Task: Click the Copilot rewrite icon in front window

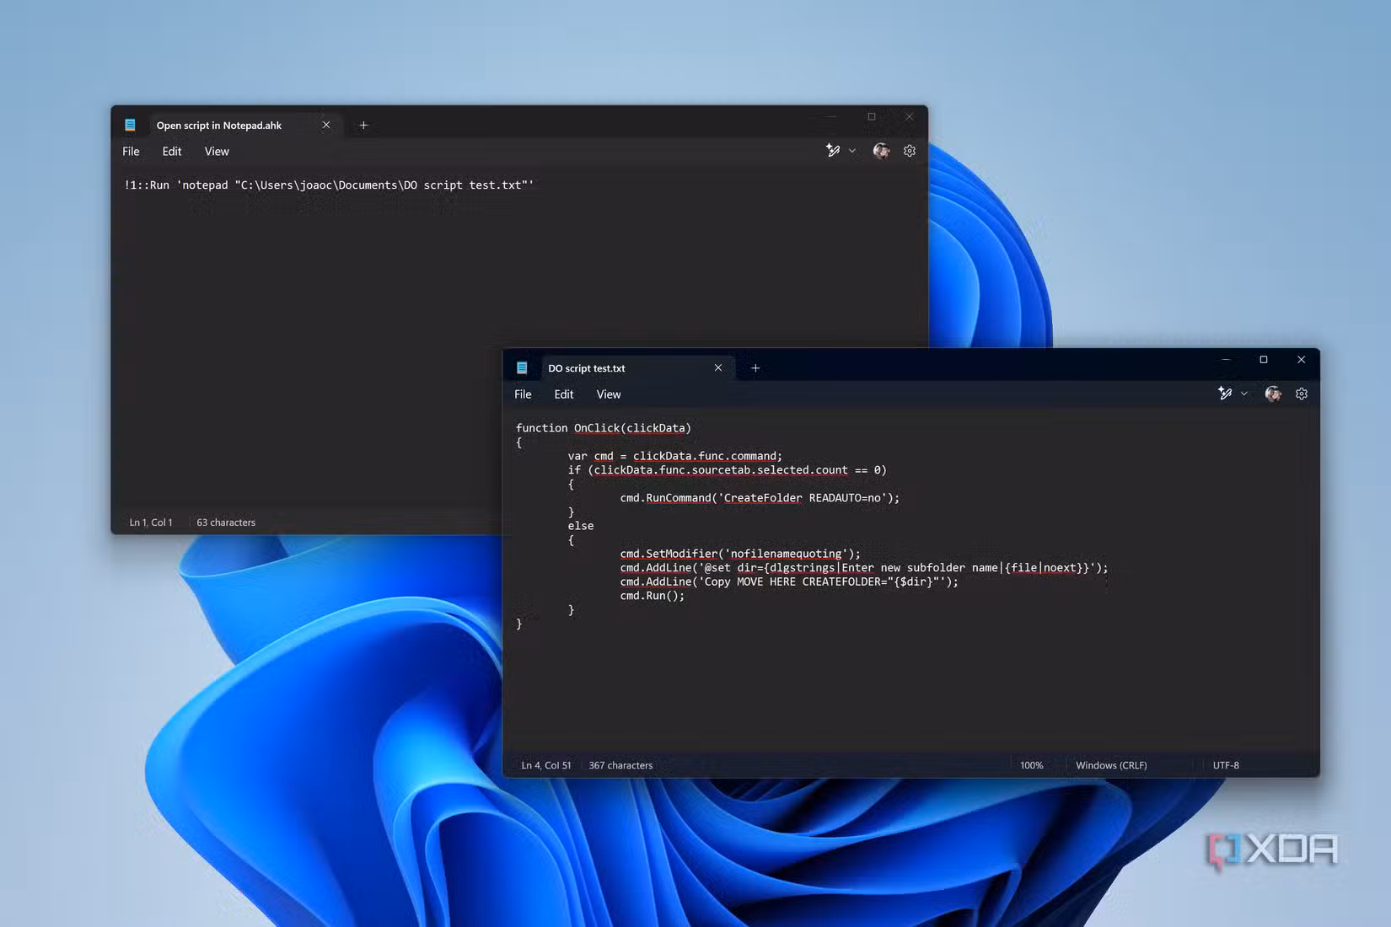Action: [x=1225, y=394]
